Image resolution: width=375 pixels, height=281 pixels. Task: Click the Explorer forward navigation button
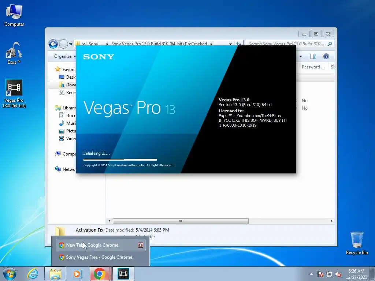pos(63,44)
